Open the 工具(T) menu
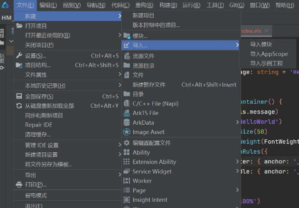The height and width of the screenshot is (208, 299). coord(215,5)
